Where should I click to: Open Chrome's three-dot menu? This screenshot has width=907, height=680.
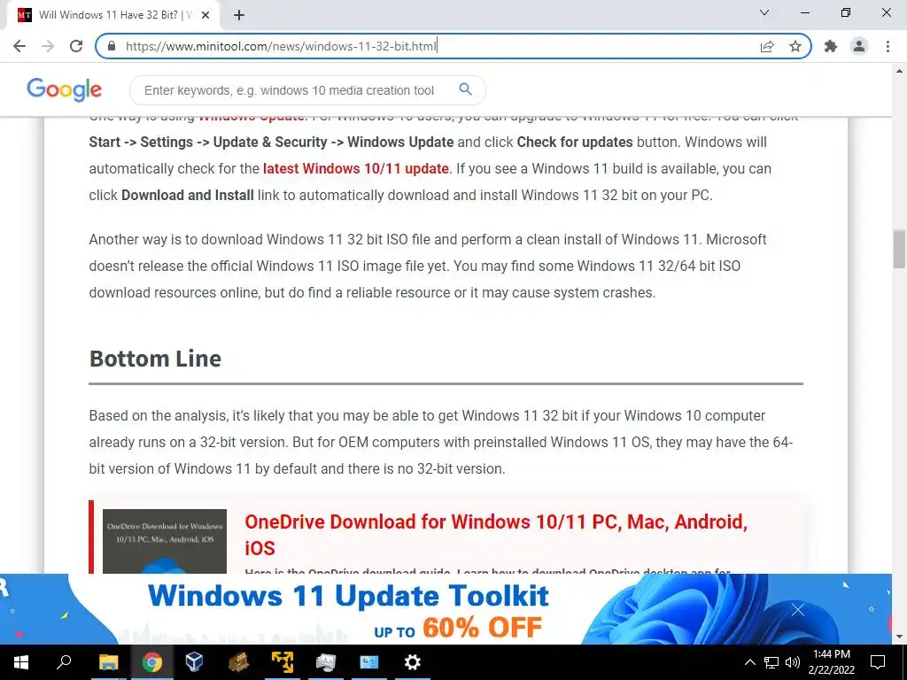click(x=888, y=46)
